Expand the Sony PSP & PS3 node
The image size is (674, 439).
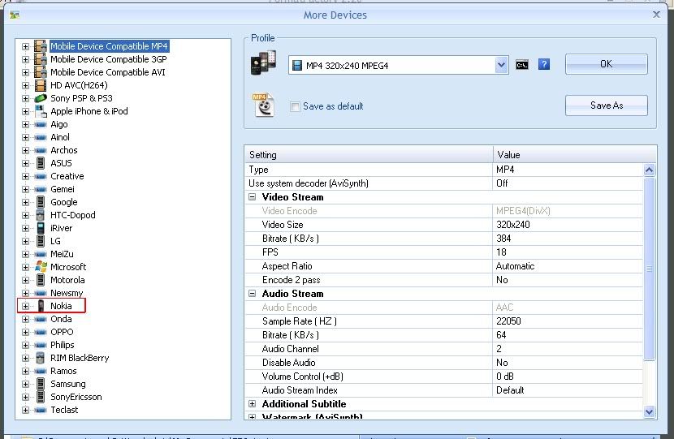click(x=25, y=98)
